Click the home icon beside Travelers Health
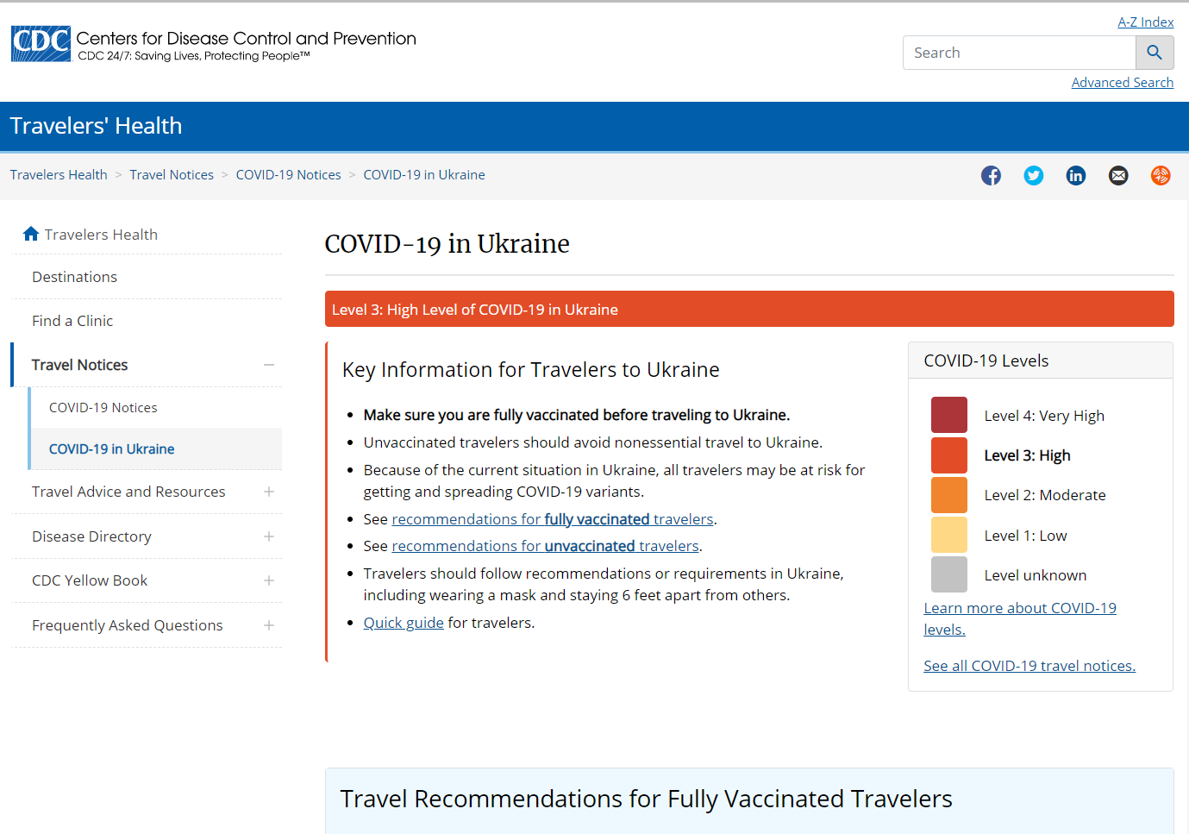Viewport: 1189px width, 834px height. point(31,233)
